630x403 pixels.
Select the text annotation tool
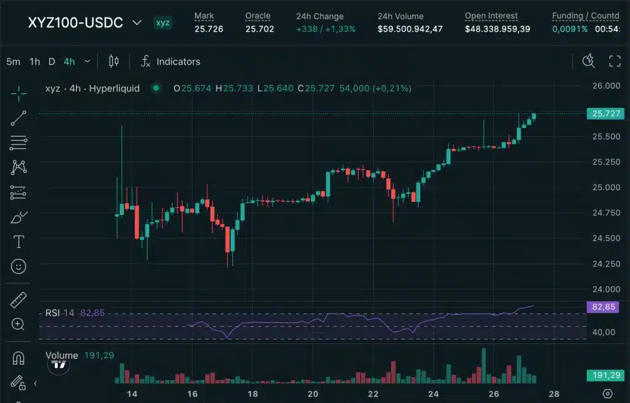click(x=18, y=242)
